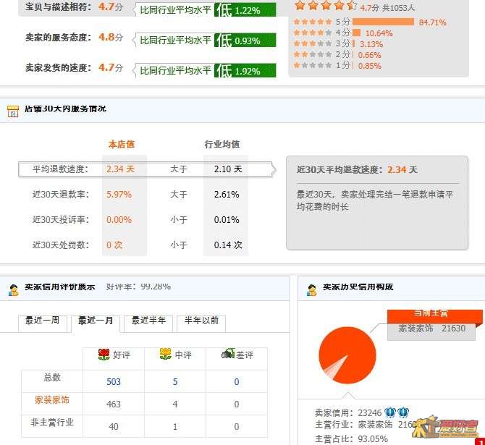This screenshot has height=445, width=485.
Task: Click the one-star row rating icons
Action: click(x=313, y=65)
